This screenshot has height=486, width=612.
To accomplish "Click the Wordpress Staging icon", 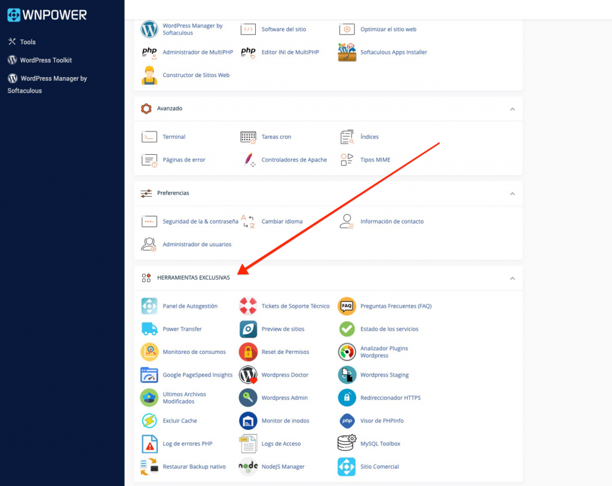I will (x=347, y=375).
